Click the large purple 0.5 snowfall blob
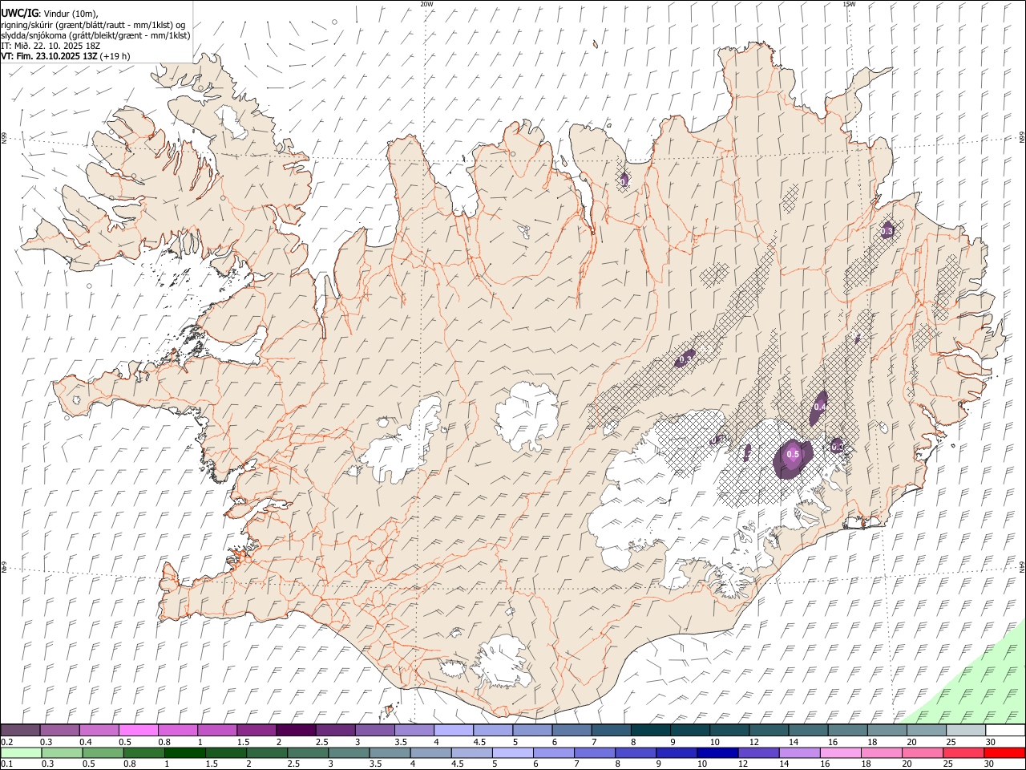1026x770 pixels. (x=793, y=458)
